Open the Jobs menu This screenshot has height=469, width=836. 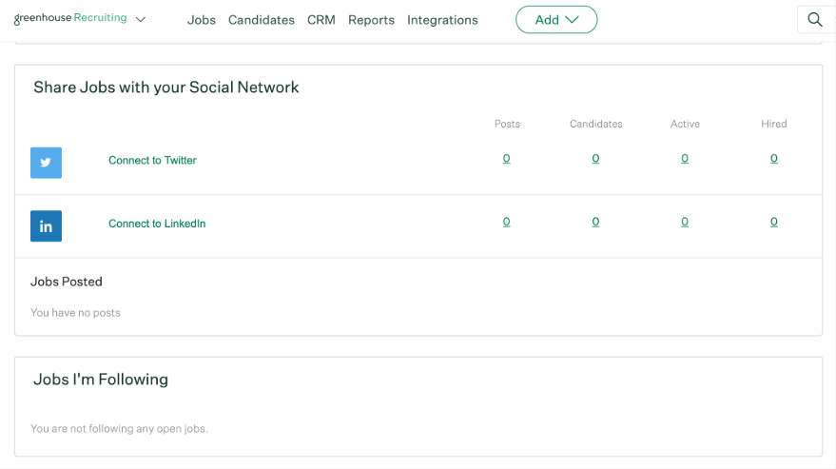click(x=202, y=20)
